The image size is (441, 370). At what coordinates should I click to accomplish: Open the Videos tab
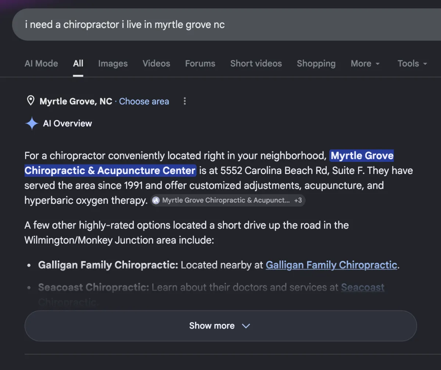click(x=156, y=64)
